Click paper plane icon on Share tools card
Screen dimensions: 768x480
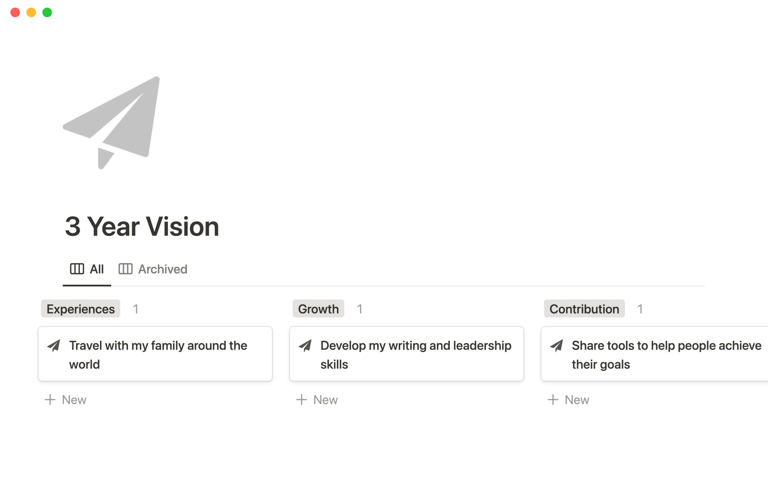(x=556, y=346)
